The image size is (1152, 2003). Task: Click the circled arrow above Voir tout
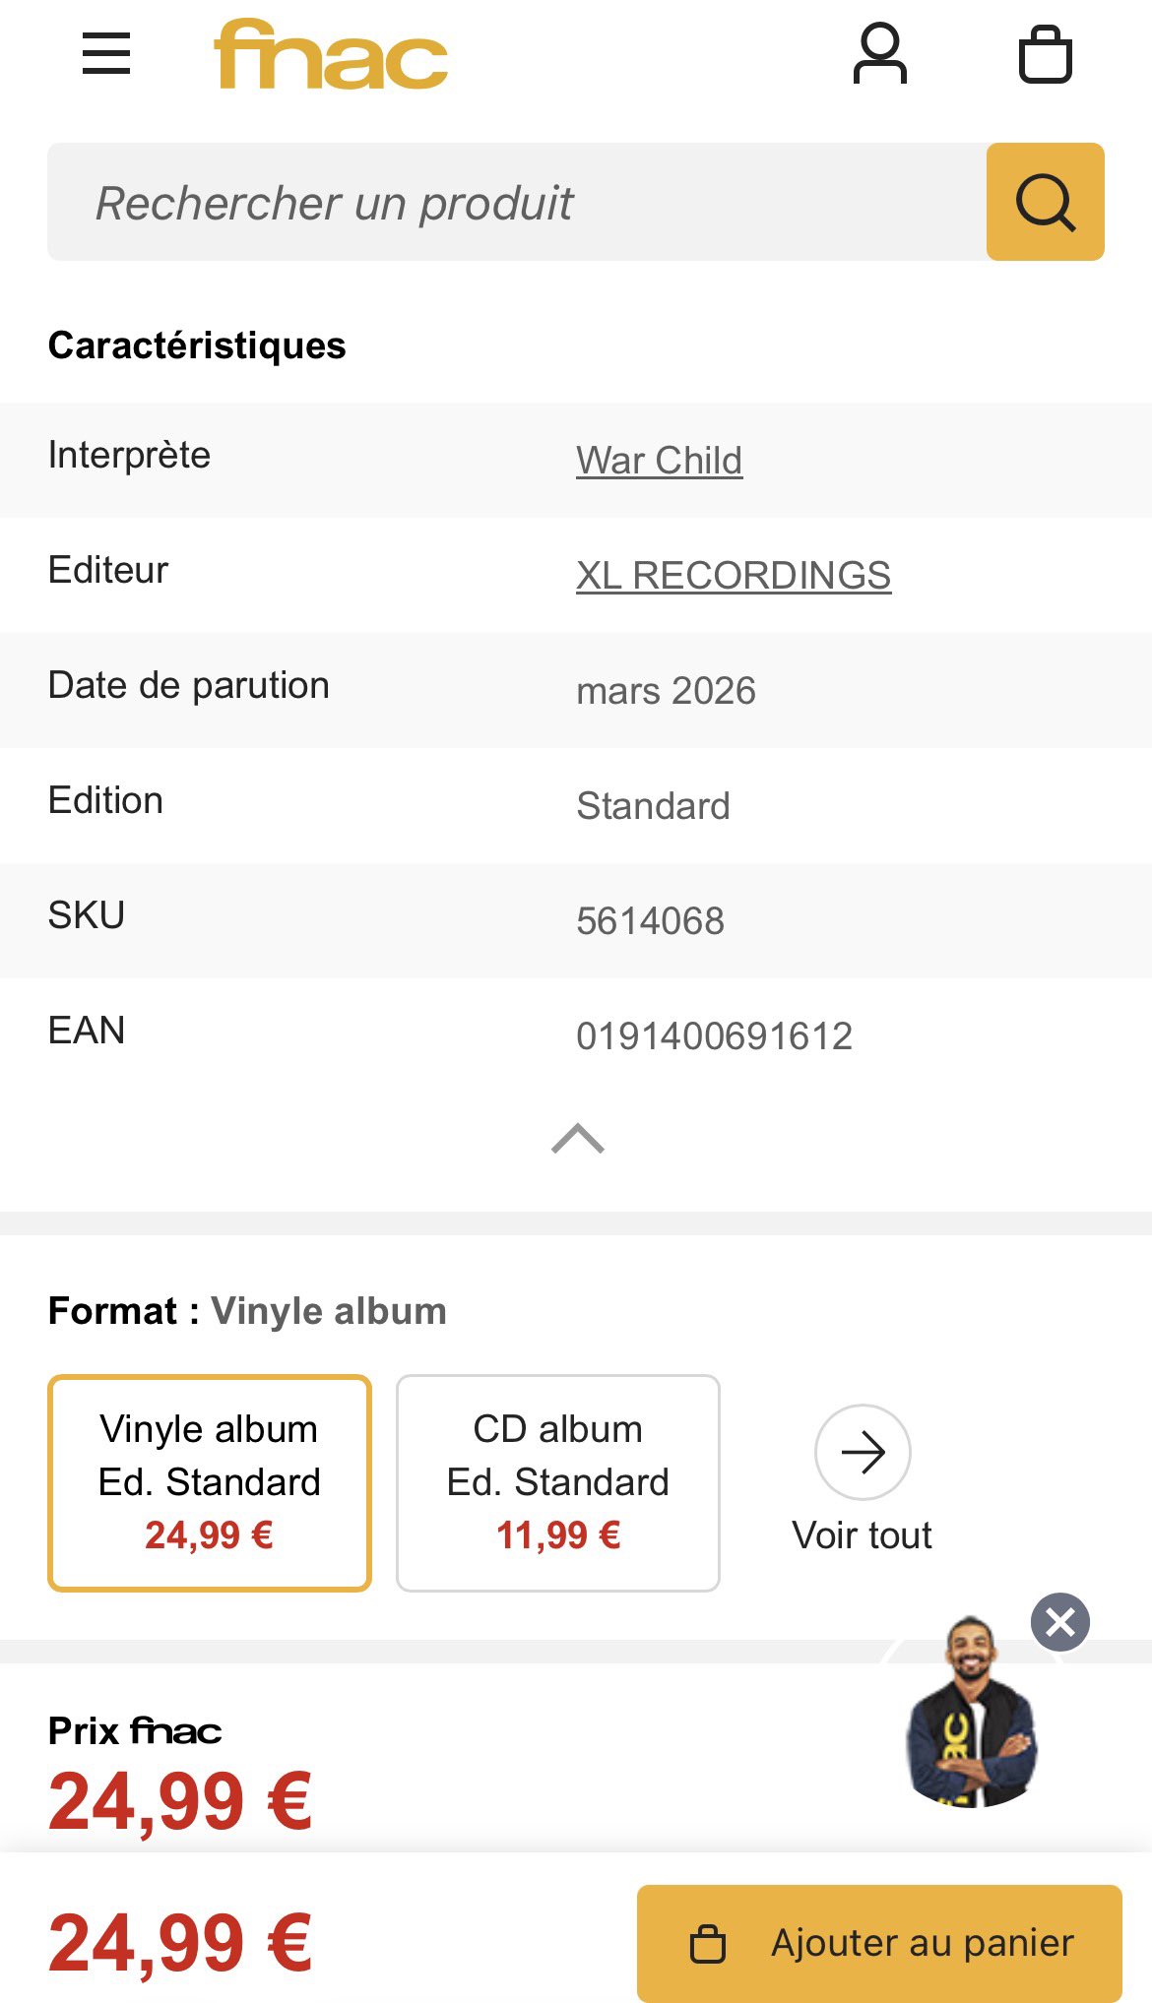coord(863,1452)
